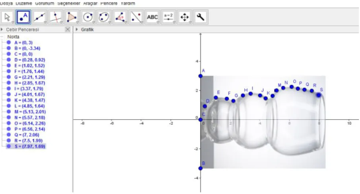Click point B on the graph

coord(200,168)
